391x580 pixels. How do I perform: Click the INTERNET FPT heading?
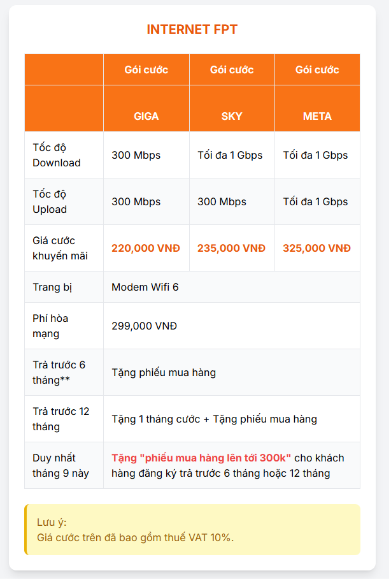click(x=192, y=29)
